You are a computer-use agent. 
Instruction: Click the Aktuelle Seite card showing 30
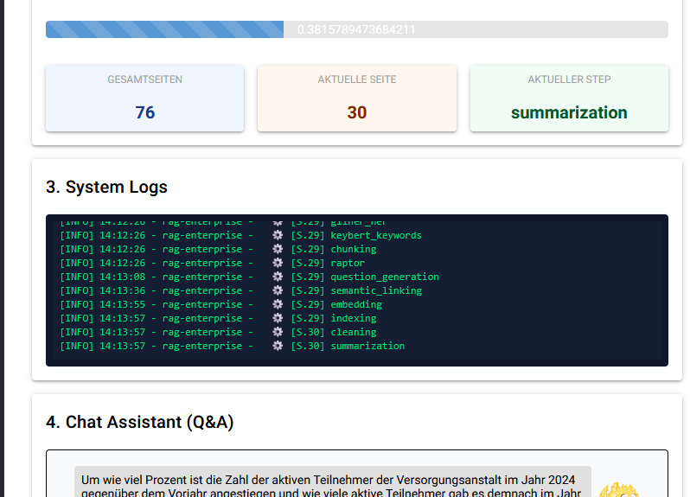pos(356,99)
